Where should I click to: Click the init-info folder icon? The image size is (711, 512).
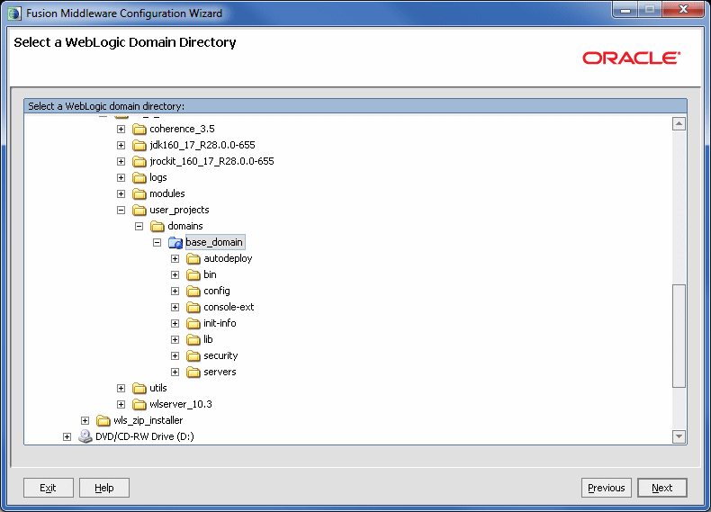pos(193,323)
